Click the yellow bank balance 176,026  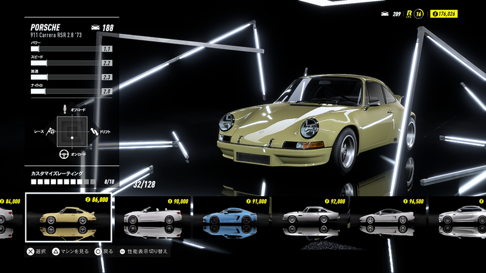444,14
